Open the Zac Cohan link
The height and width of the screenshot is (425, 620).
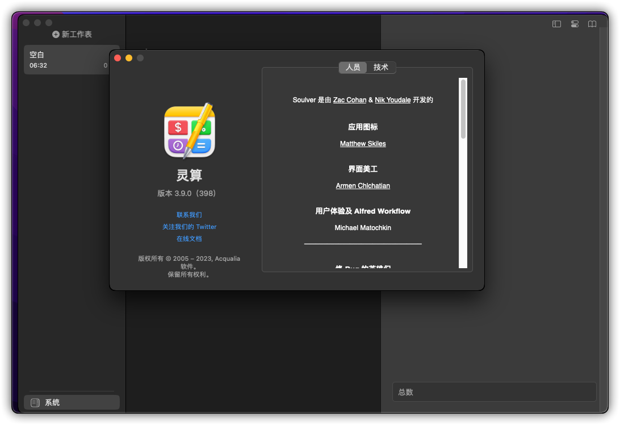coord(350,100)
